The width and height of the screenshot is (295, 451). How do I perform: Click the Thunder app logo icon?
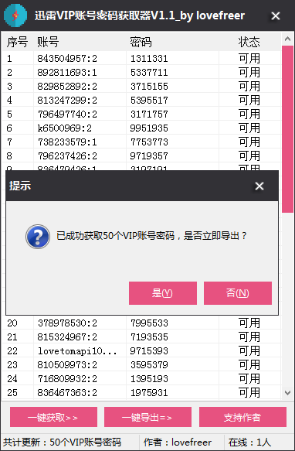coord(15,15)
